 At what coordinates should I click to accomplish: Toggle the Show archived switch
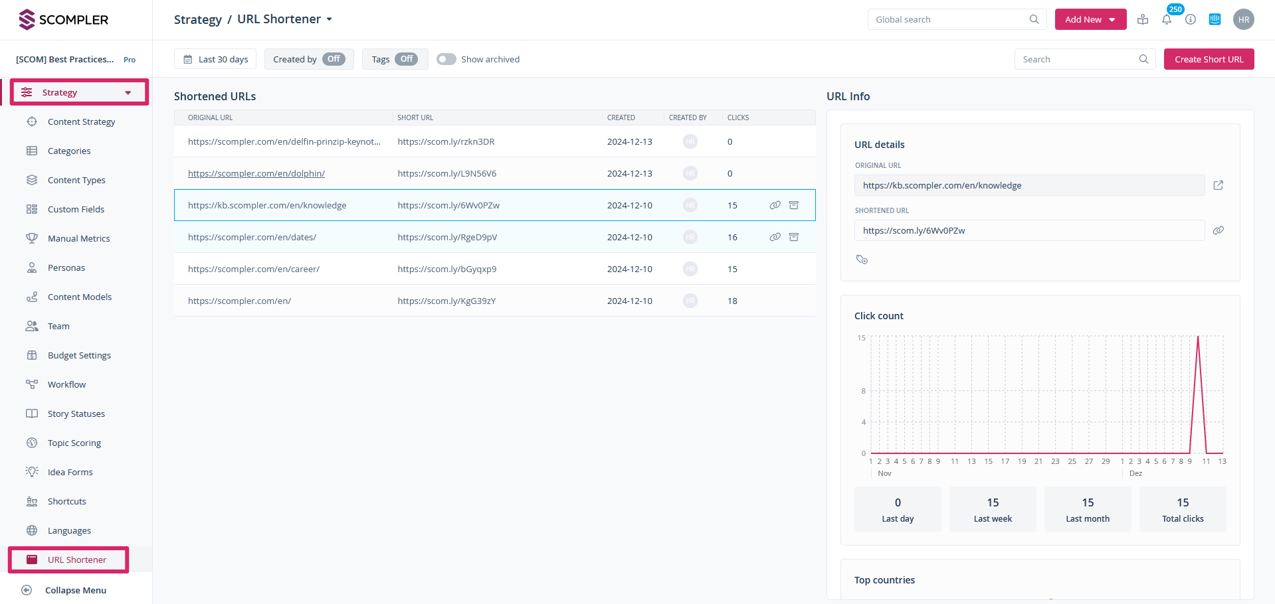446,59
